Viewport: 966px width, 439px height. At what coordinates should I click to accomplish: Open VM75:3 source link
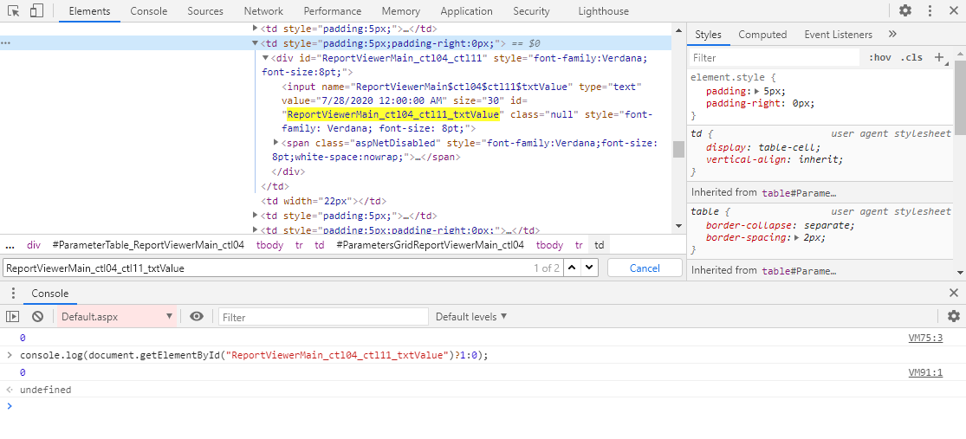point(925,338)
